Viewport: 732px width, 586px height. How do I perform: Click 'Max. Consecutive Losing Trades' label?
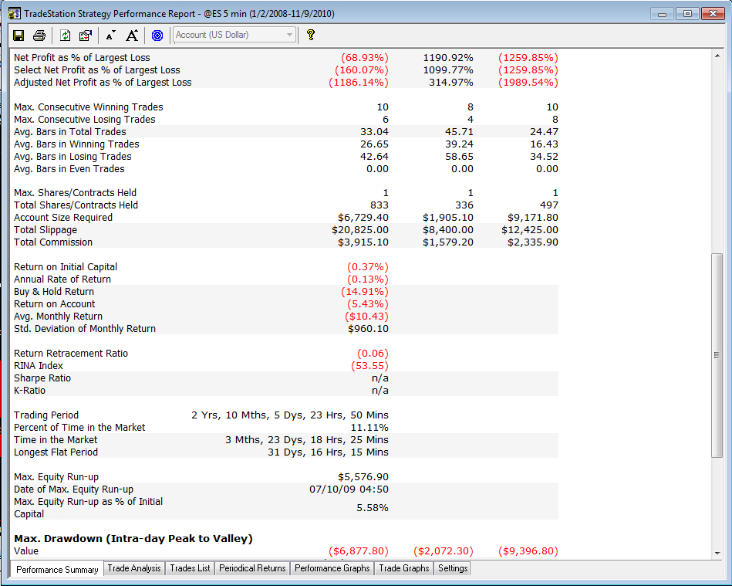85,119
